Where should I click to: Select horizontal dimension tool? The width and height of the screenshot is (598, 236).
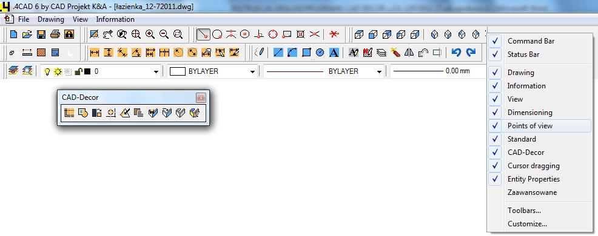tap(95, 53)
